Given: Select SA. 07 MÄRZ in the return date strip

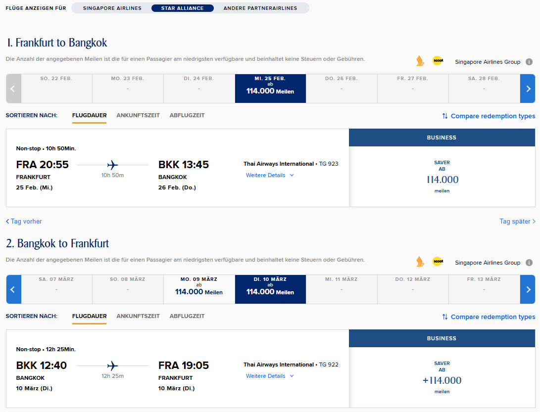Looking at the screenshot, I should pyautogui.click(x=56, y=289).
